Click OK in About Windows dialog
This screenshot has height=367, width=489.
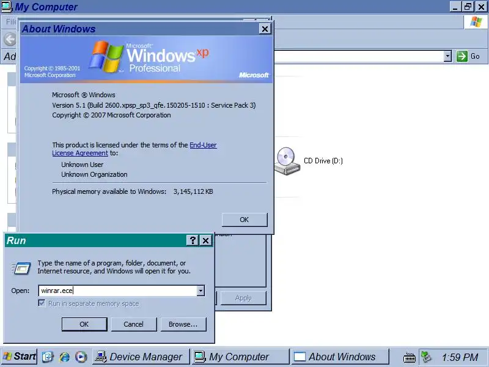pos(244,220)
